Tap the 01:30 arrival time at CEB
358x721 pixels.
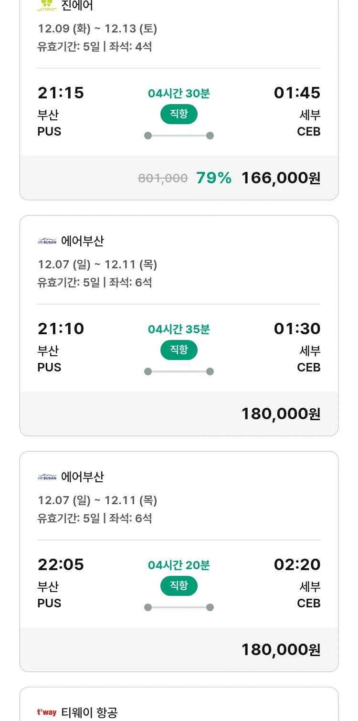[x=297, y=329]
